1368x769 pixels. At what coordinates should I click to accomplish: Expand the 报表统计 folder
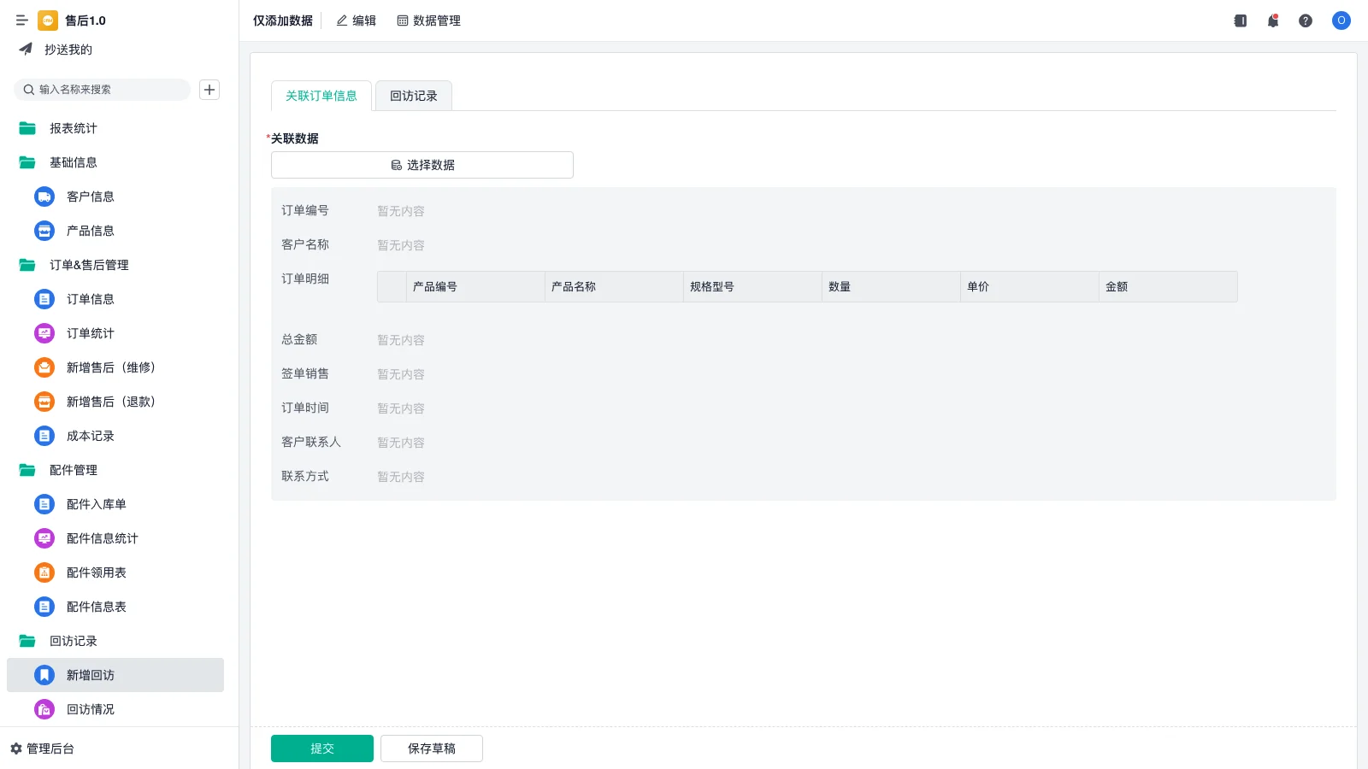(x=73, y=128)
